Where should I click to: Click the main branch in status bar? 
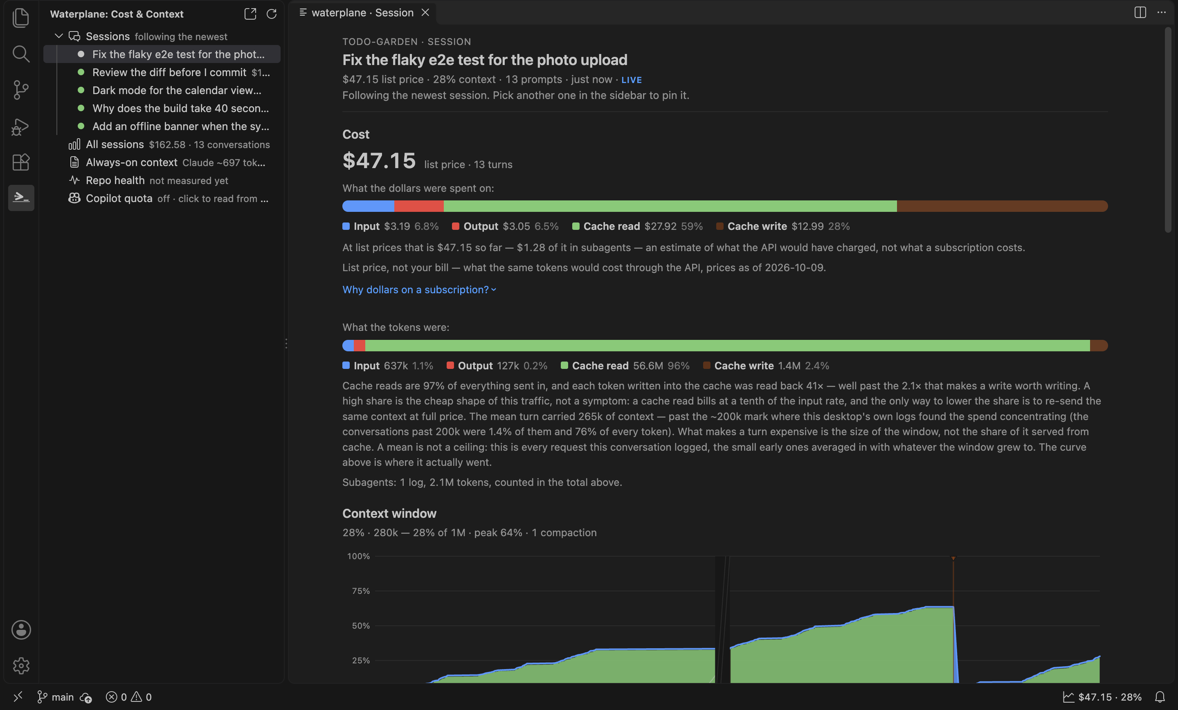(x=56, y=697)
